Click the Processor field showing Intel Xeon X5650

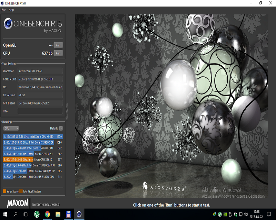(40, 71)
